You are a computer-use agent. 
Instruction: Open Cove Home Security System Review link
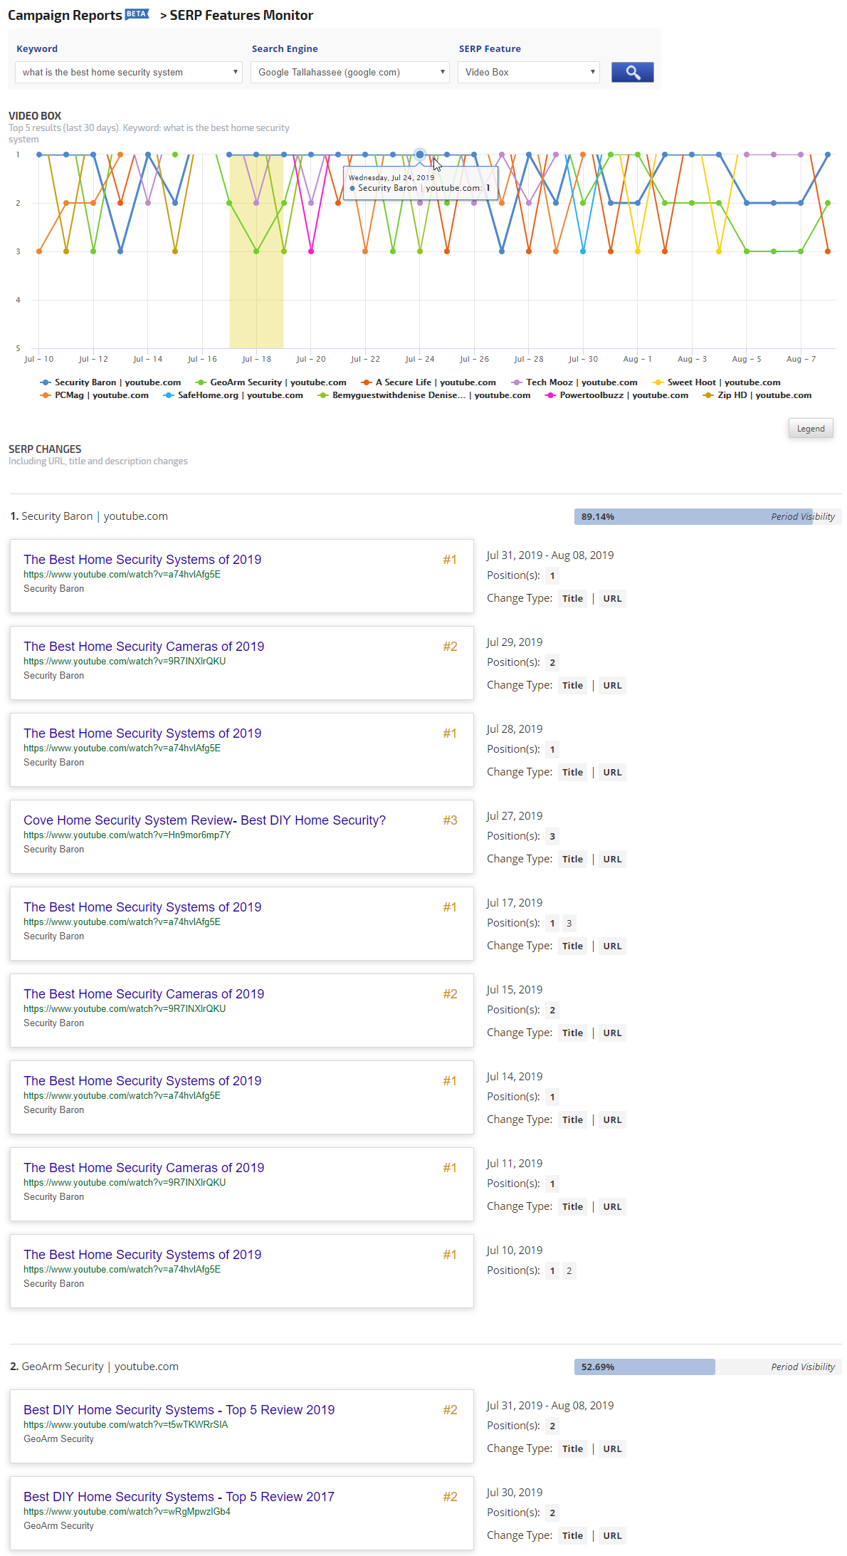click(204, 820)
